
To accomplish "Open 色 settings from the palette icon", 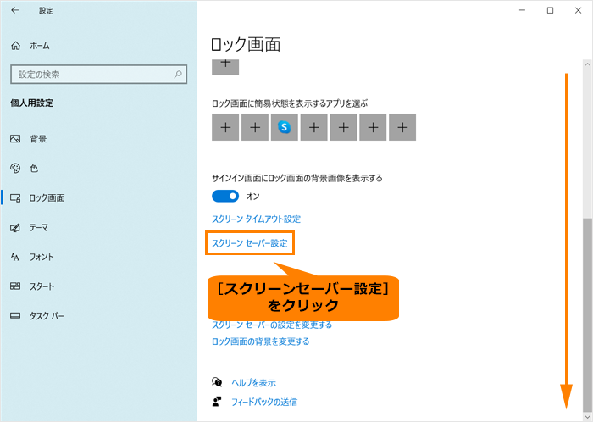I will (15, 169).
